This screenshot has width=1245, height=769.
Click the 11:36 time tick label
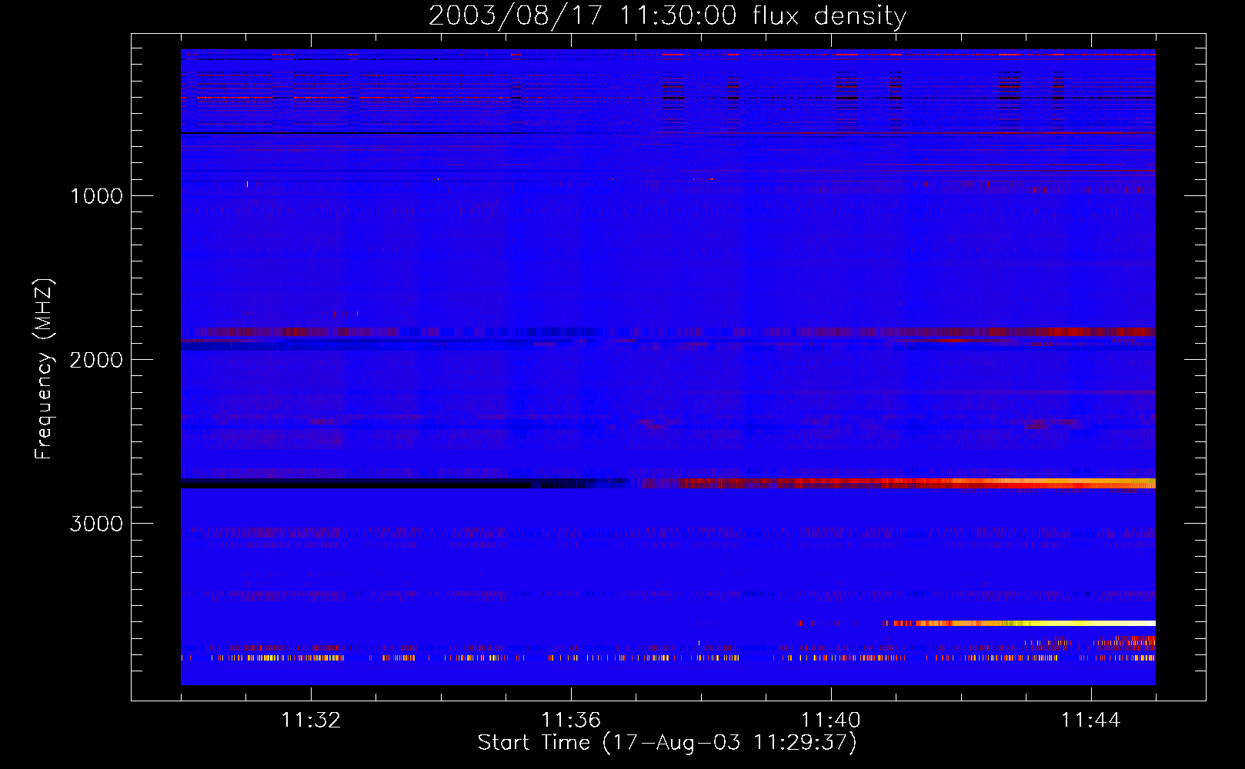click(571, 721)
